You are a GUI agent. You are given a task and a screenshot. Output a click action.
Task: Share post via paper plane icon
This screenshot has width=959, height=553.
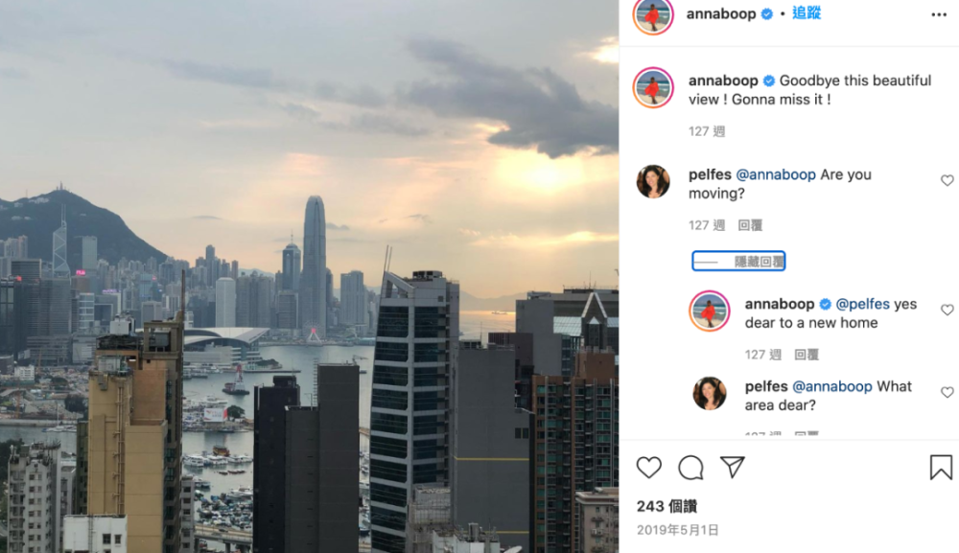click(x=732, y=467)
